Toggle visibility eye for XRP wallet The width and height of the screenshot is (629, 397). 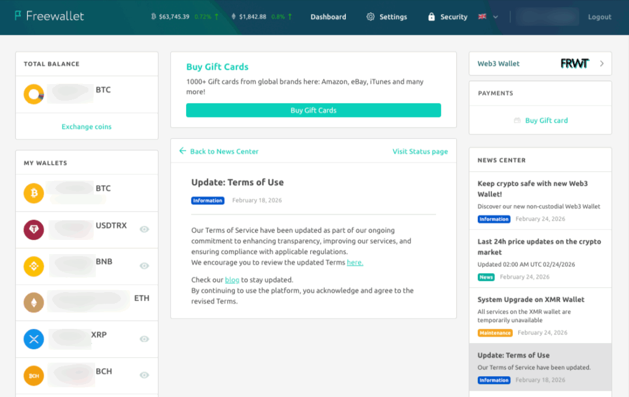(144, 339)
